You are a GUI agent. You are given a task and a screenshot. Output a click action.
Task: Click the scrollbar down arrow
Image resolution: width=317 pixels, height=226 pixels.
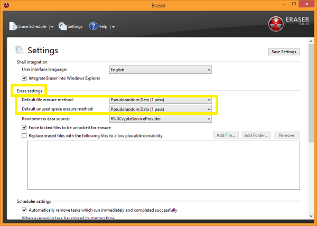click(311, 216)
